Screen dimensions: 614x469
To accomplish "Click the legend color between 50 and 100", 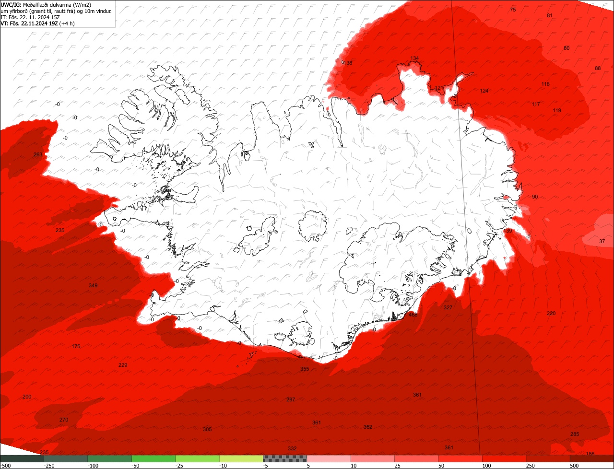I will 460,458.
